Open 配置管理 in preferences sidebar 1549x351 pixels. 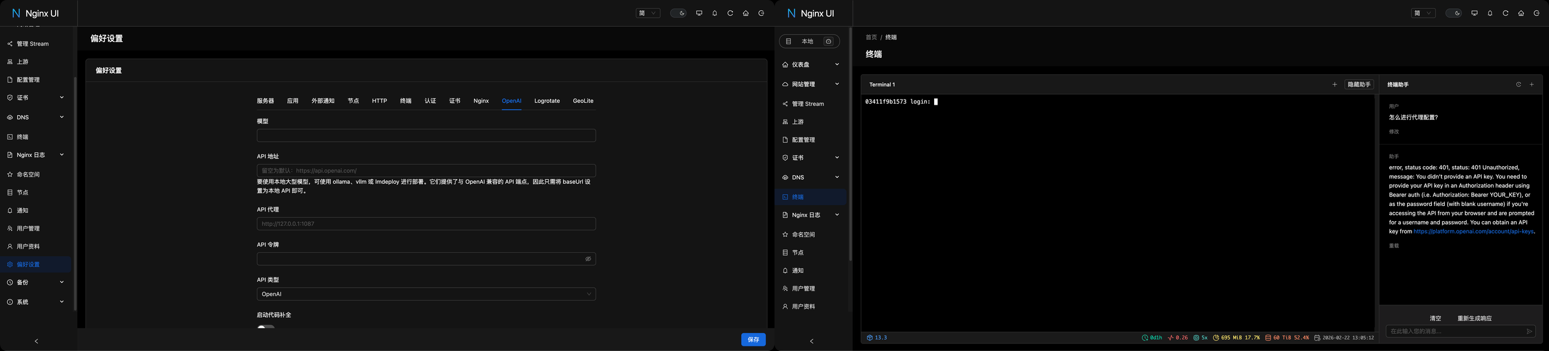pyautogui.click(x=36, y=80)
